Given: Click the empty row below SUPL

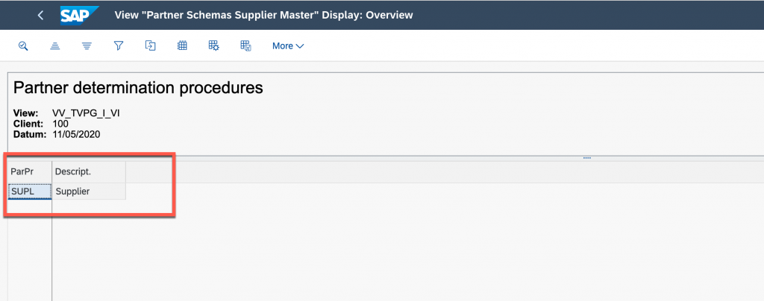Looking at the screenshot, I should pyautogui.click(x=30, y=206).
